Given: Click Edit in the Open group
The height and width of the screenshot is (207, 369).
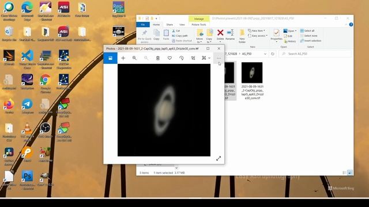Looking at the screenshot, I should click(288, 36).
